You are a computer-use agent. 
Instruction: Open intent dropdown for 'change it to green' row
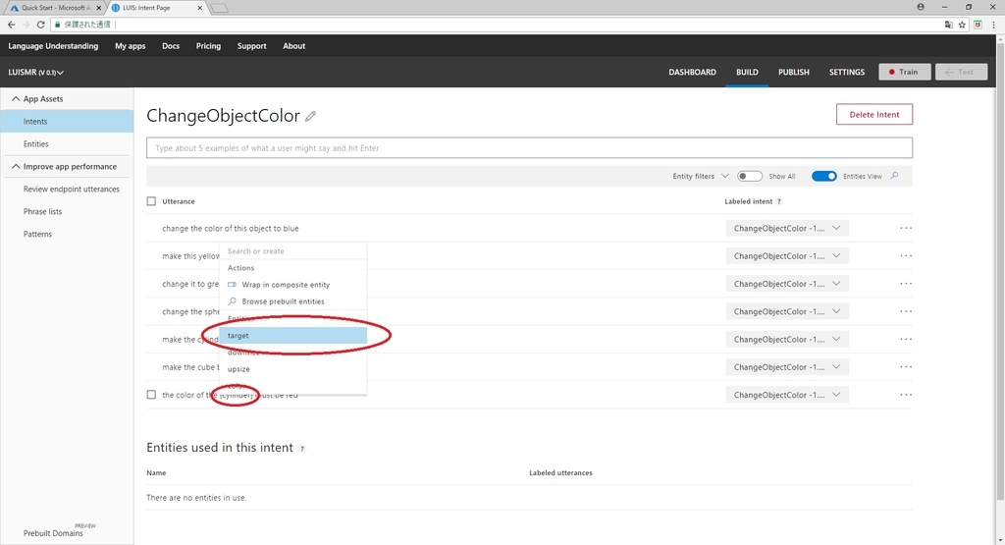coord(787,284)
